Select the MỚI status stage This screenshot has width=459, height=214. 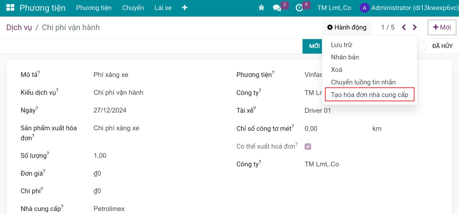(313, 46)
